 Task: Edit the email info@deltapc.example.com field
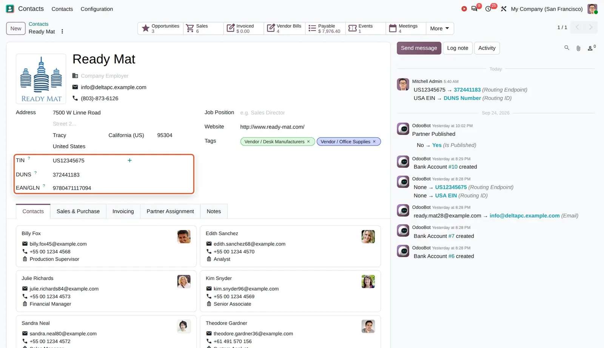(114, 87)
